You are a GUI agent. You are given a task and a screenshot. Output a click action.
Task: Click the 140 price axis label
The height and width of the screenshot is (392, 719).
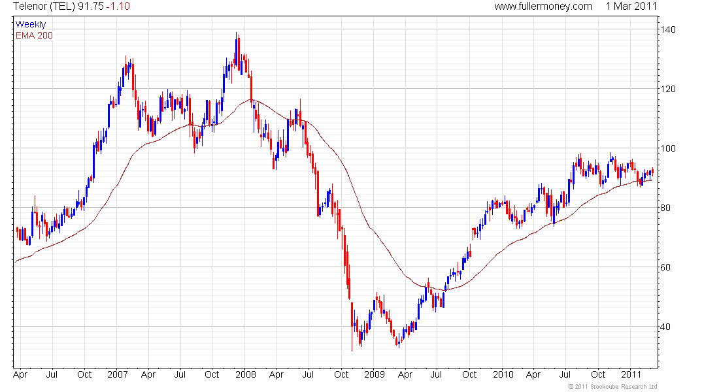pos(667,29)
